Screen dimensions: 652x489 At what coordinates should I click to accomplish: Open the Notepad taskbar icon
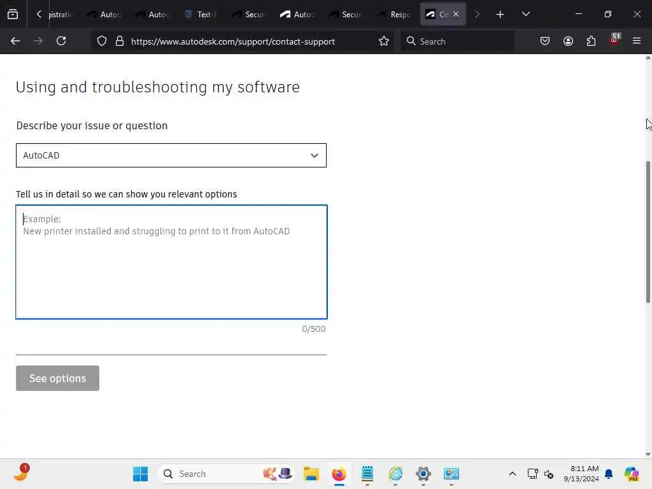[367, 474]
